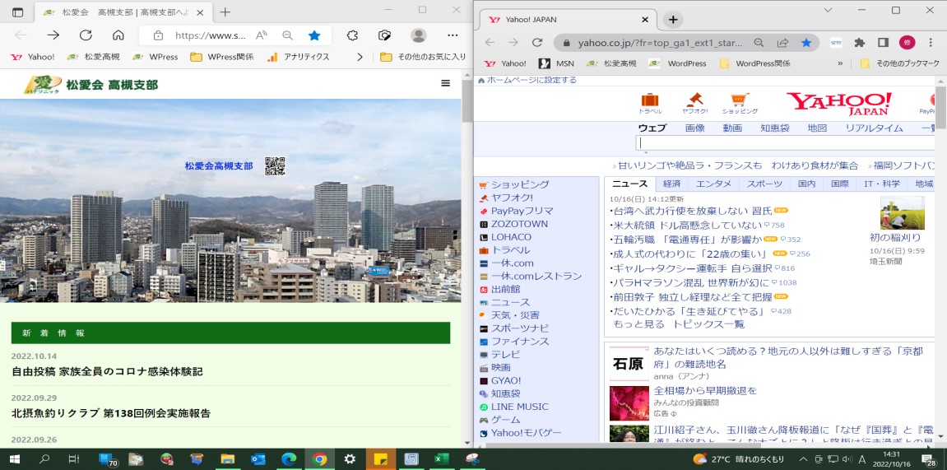Open the hamburger menu on 松愛会 site
This screenshot has width=947, height=470.
click(x=445, y=83)
